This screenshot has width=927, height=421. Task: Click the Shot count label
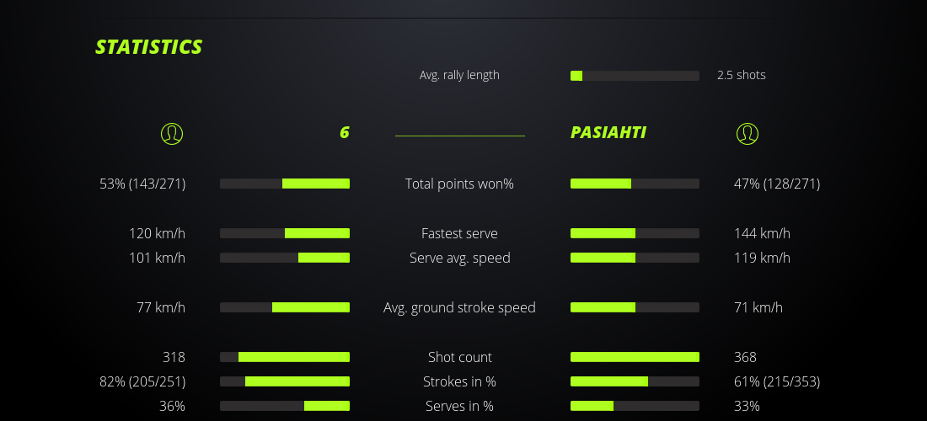(x=459, y=357)
